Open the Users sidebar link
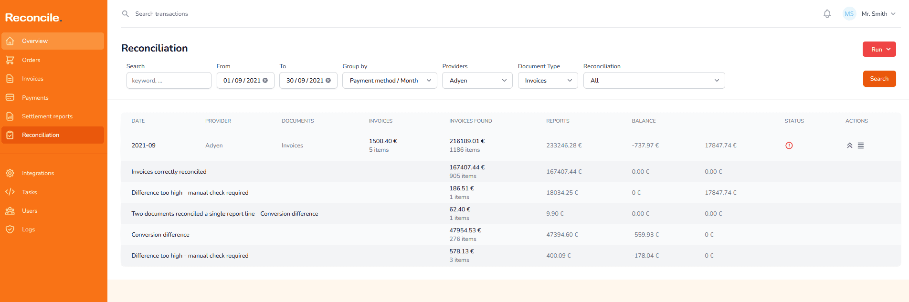 pos(53,211)
